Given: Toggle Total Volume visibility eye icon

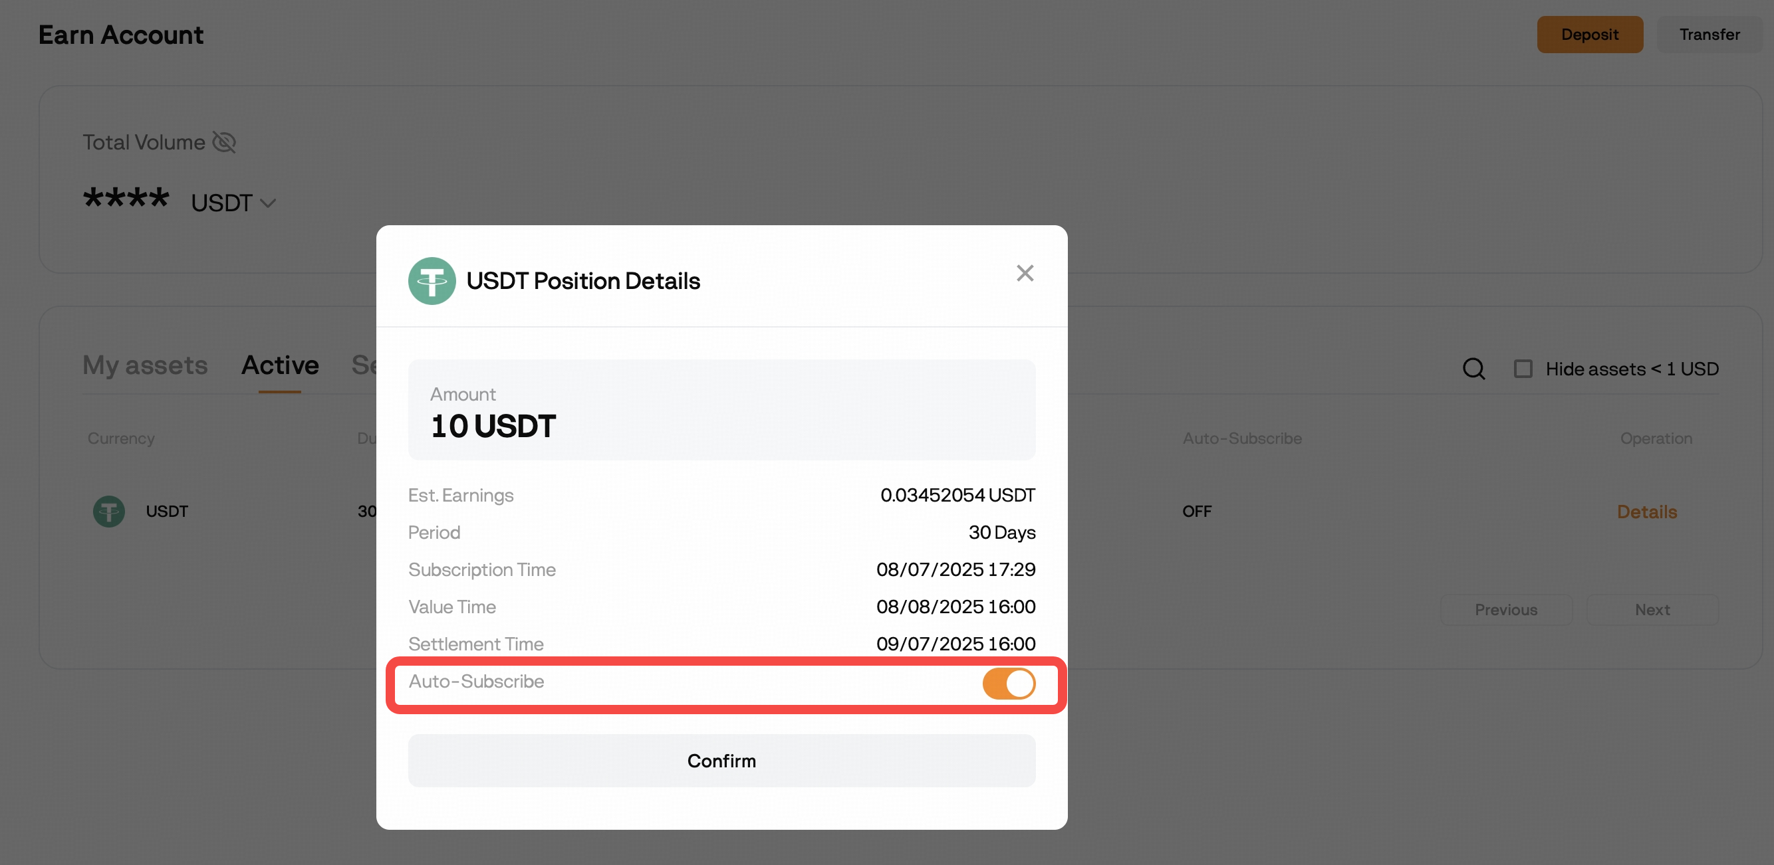Looking at the screenshot, I should [225, 142].
